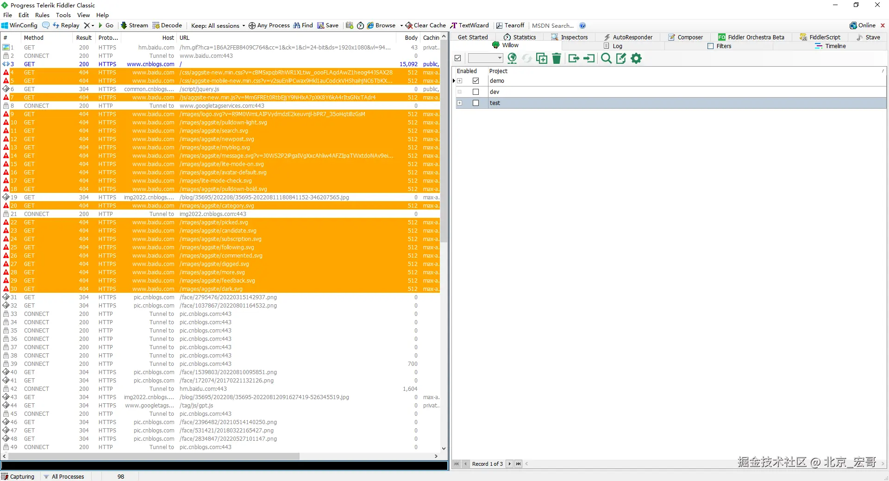
Task: Expand the test project row
Action: (460, 103)
